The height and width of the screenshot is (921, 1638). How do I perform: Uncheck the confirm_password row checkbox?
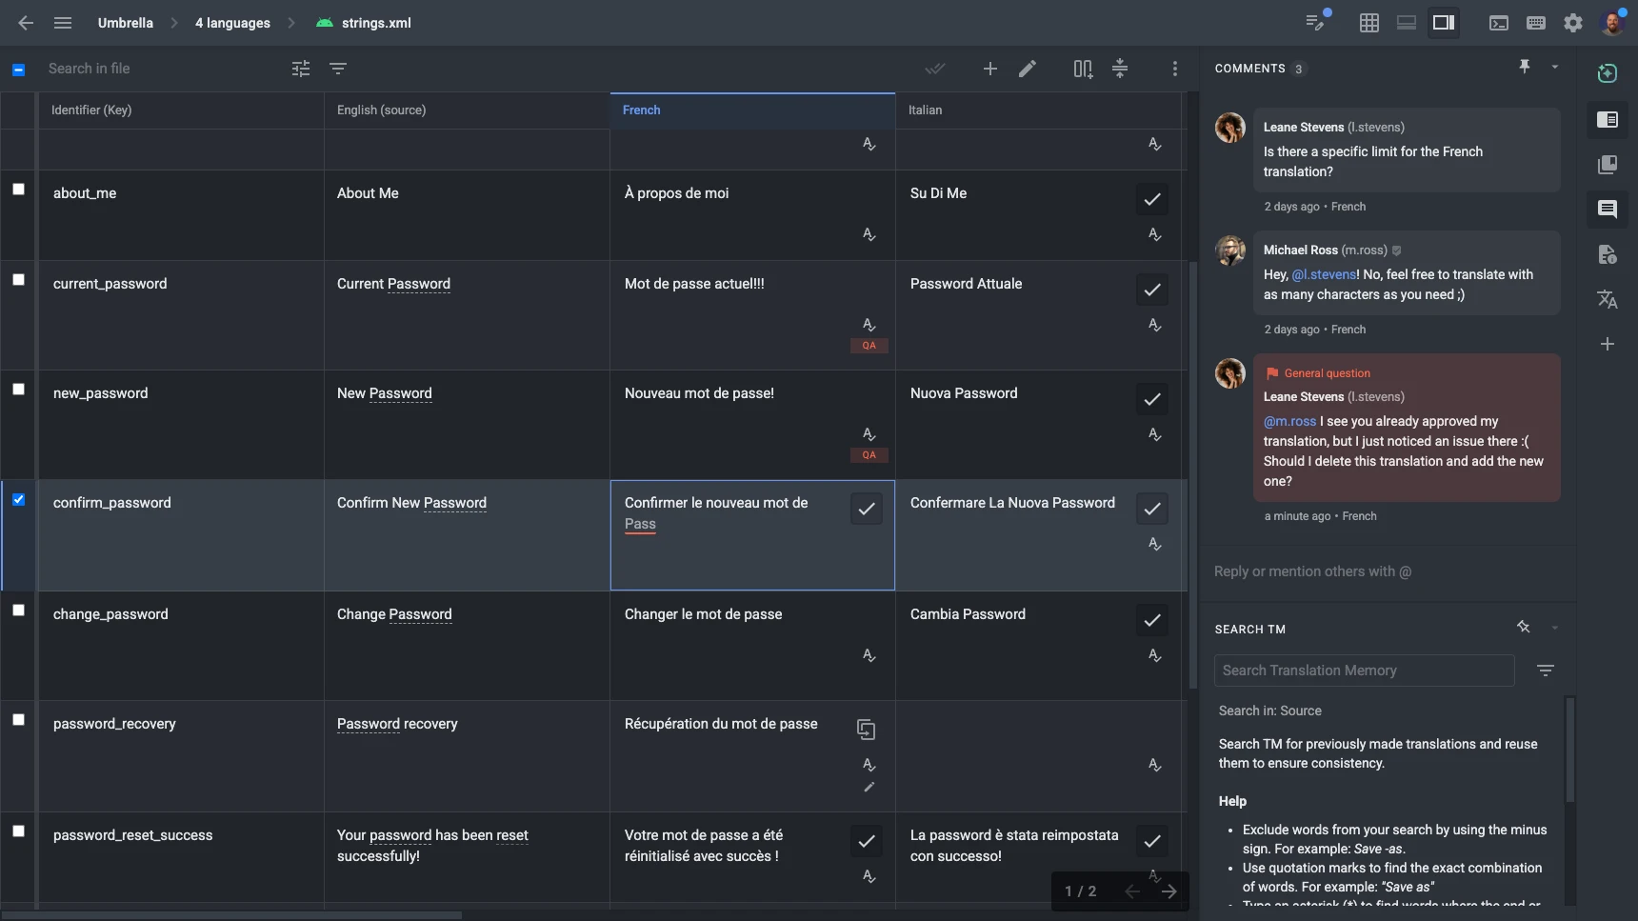19,499
